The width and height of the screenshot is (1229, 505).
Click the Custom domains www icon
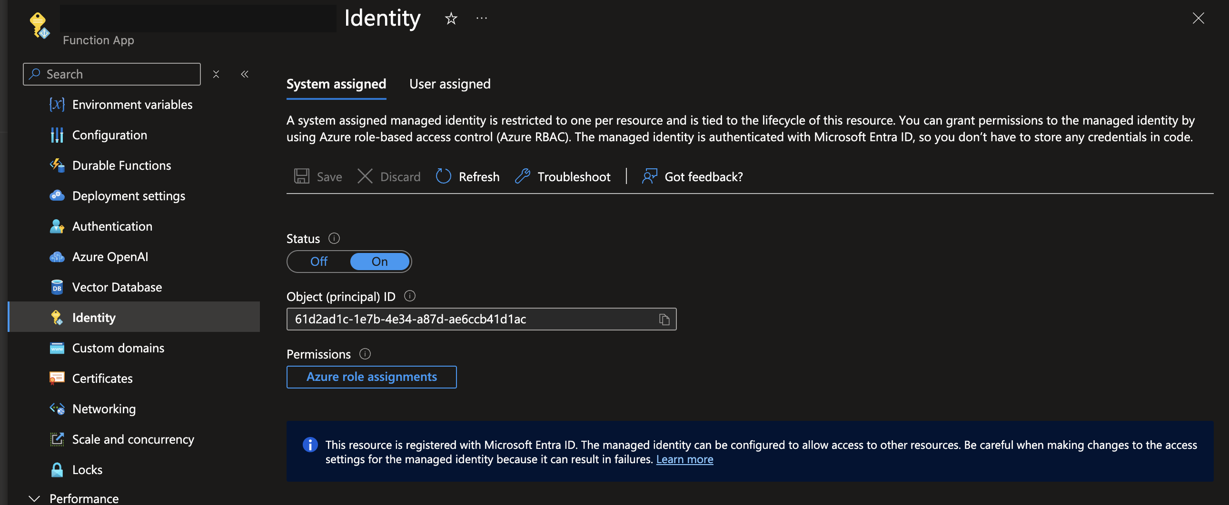[57, 348]
